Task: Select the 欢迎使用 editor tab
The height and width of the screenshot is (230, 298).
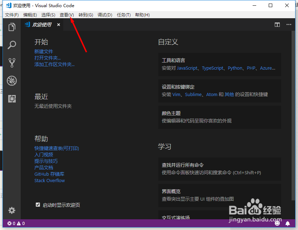Action: point(42,25)
